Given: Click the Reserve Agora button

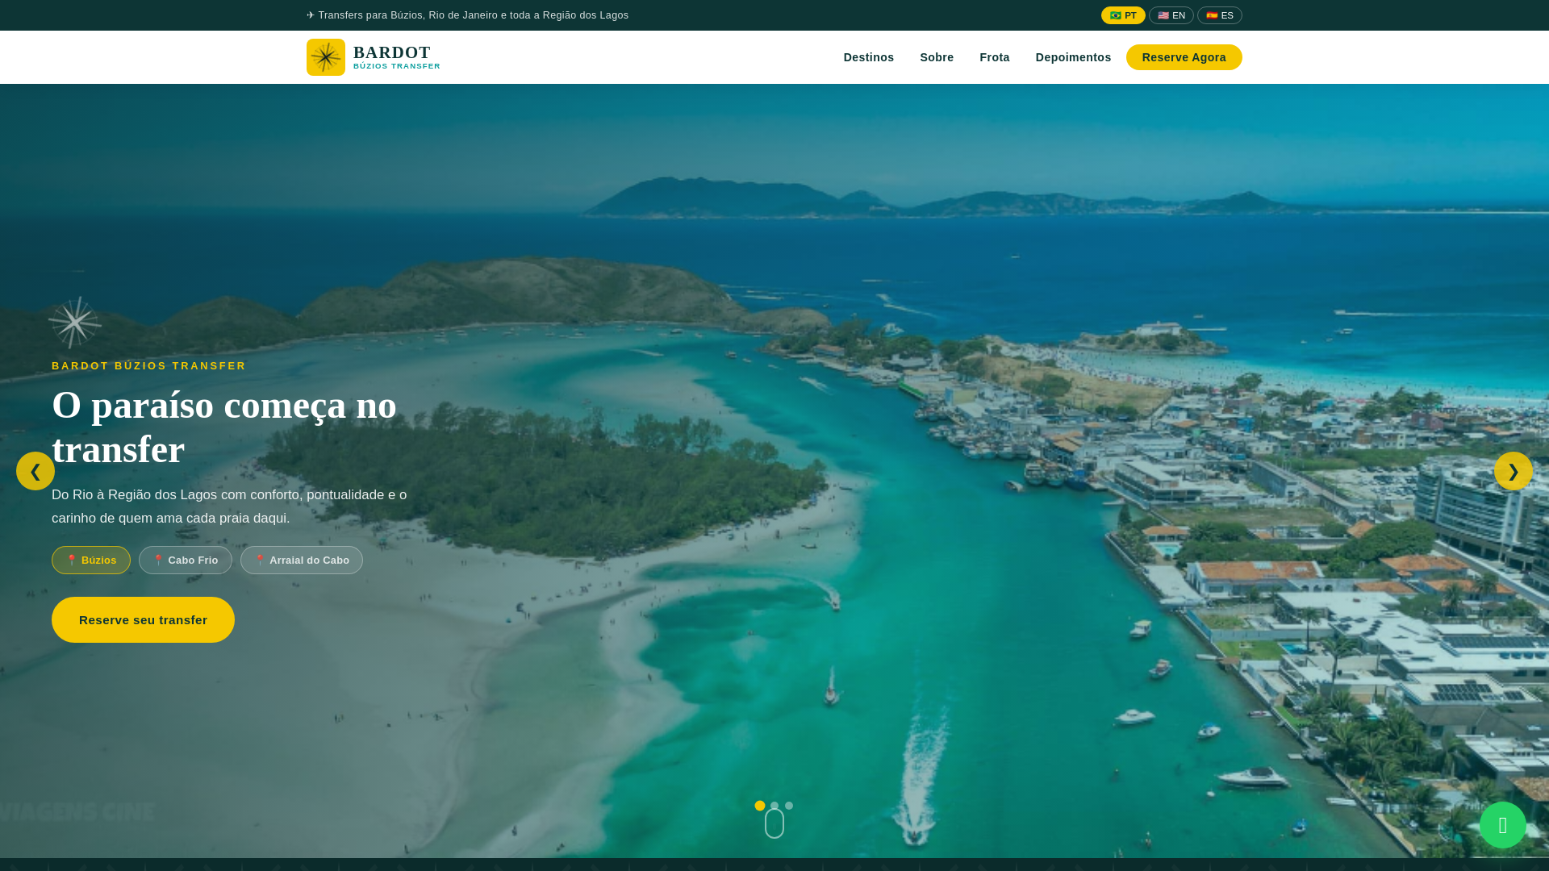Looking at the screenshot, I should [1184, 57].
